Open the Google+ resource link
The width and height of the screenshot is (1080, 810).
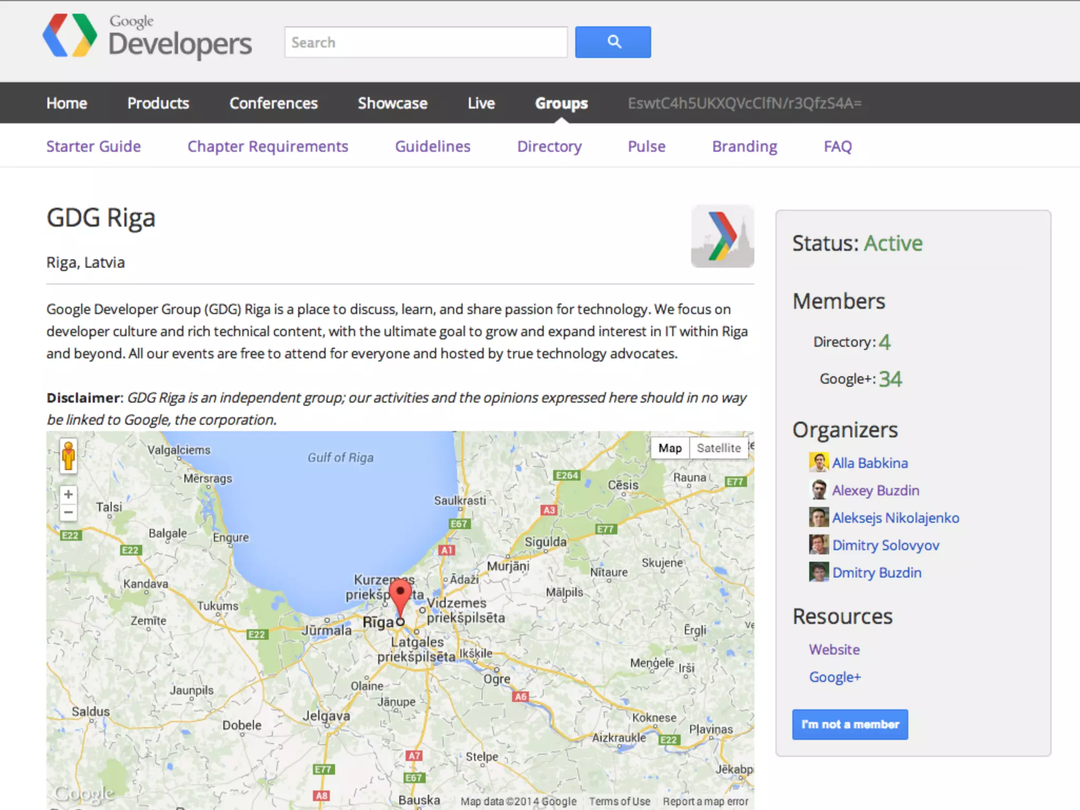835,677
